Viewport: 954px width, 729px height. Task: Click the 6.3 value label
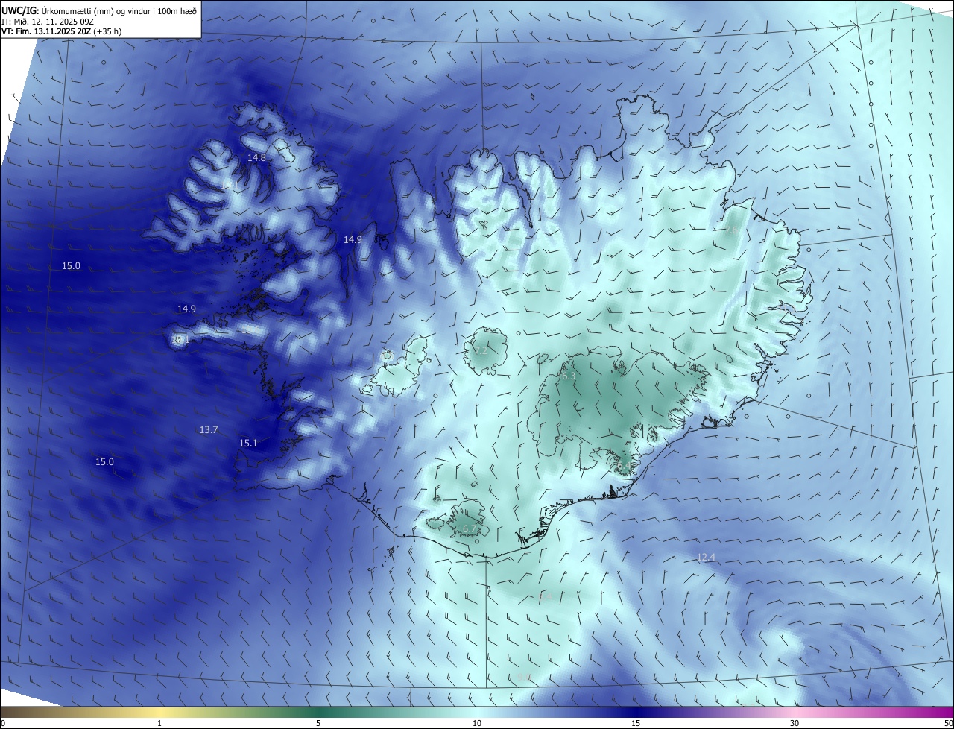pos(569,376)
